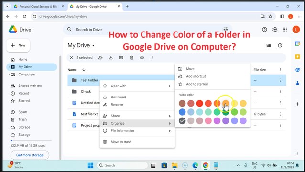The height and width of the screenshot is (172, 305).
Task: Expand the Share submenu
Action: (170, 116)
